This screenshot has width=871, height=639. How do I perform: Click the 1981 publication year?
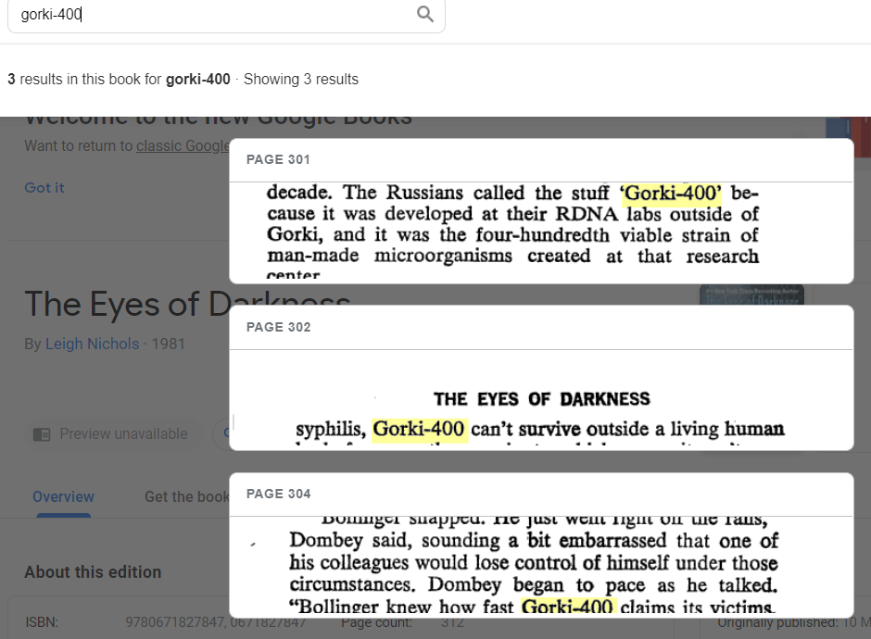pyautogui.click(x=169, y=344)
